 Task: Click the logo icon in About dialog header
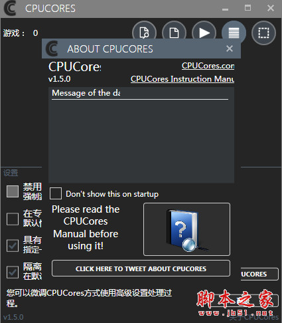[x=52, y=49]
